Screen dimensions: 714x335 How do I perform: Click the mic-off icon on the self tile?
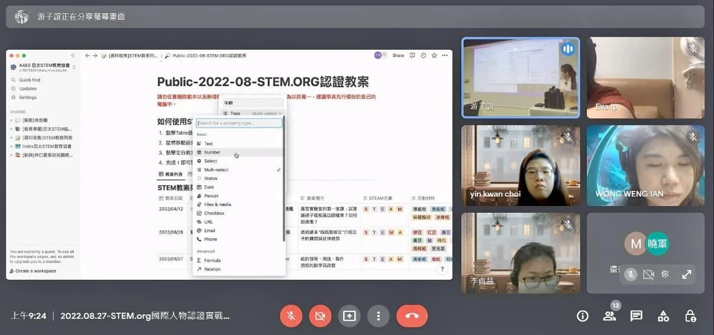coord(630,274)
